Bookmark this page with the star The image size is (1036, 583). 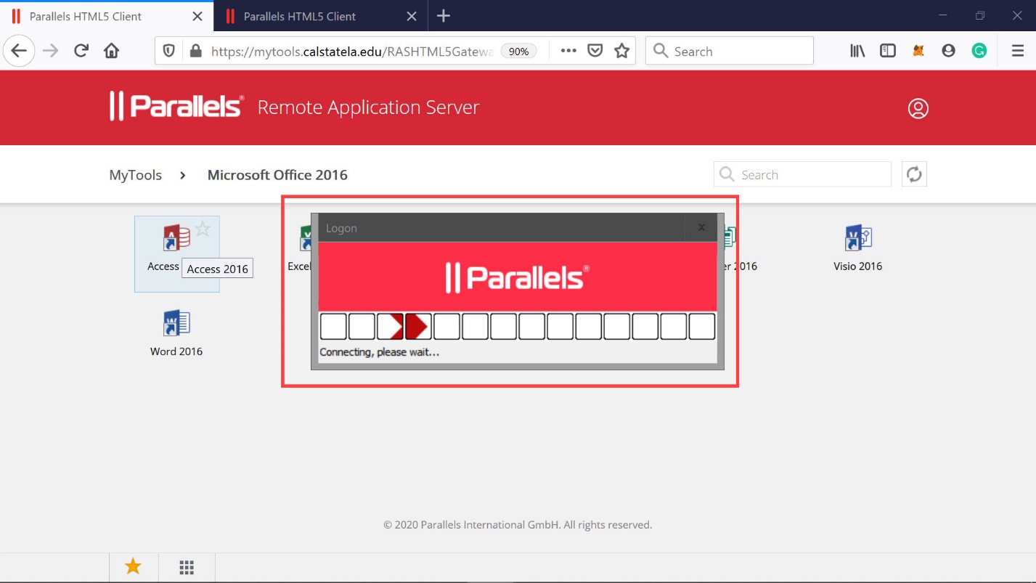click(621, 51)
